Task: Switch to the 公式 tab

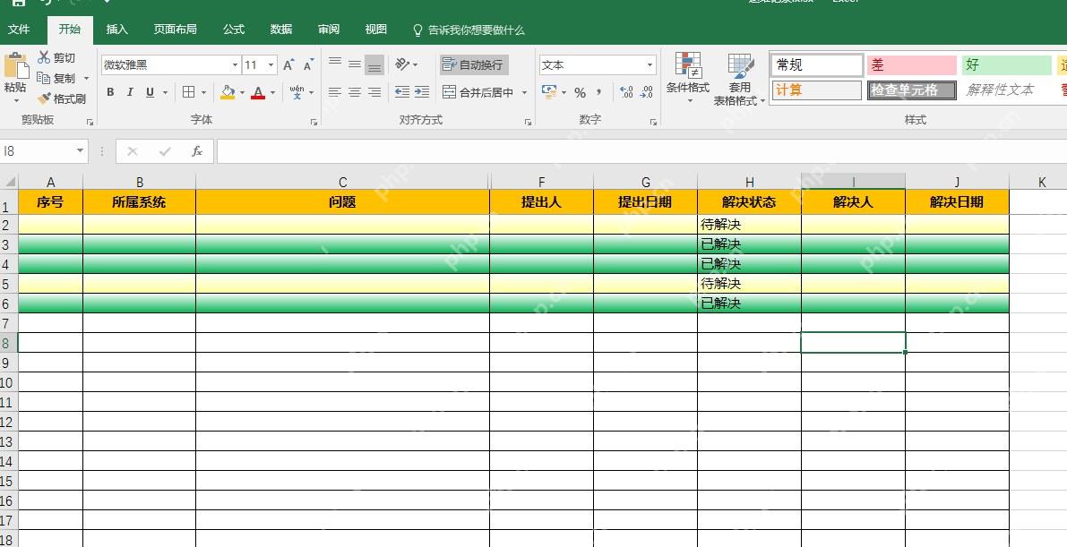Action: pyautogui.click(x=234, y=30)
